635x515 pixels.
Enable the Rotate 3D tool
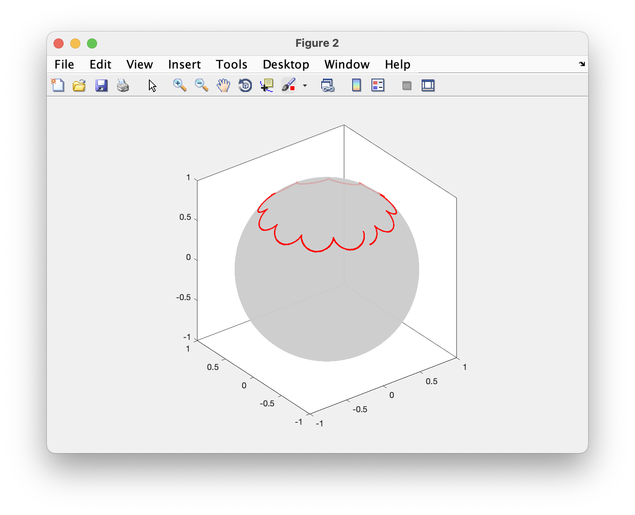(x=245, y=85)
